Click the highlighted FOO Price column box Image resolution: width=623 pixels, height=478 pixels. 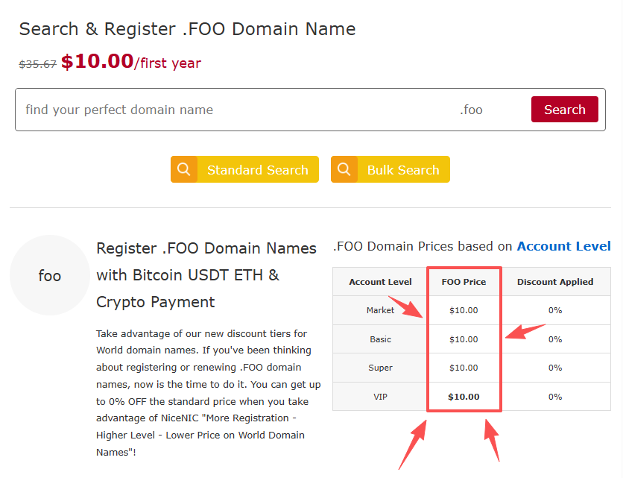click(x=464, y=339)
